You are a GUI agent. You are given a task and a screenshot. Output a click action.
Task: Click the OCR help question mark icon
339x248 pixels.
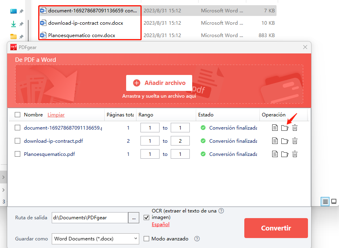tap(221, 211)
